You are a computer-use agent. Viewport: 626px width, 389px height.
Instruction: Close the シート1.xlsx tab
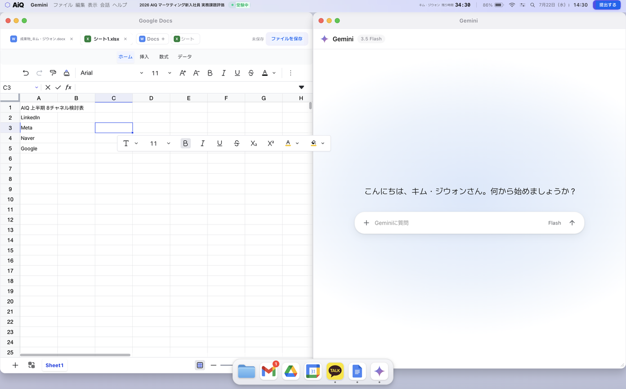click(125, 39)
